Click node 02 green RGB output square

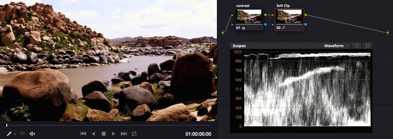(x=306, y=15)
